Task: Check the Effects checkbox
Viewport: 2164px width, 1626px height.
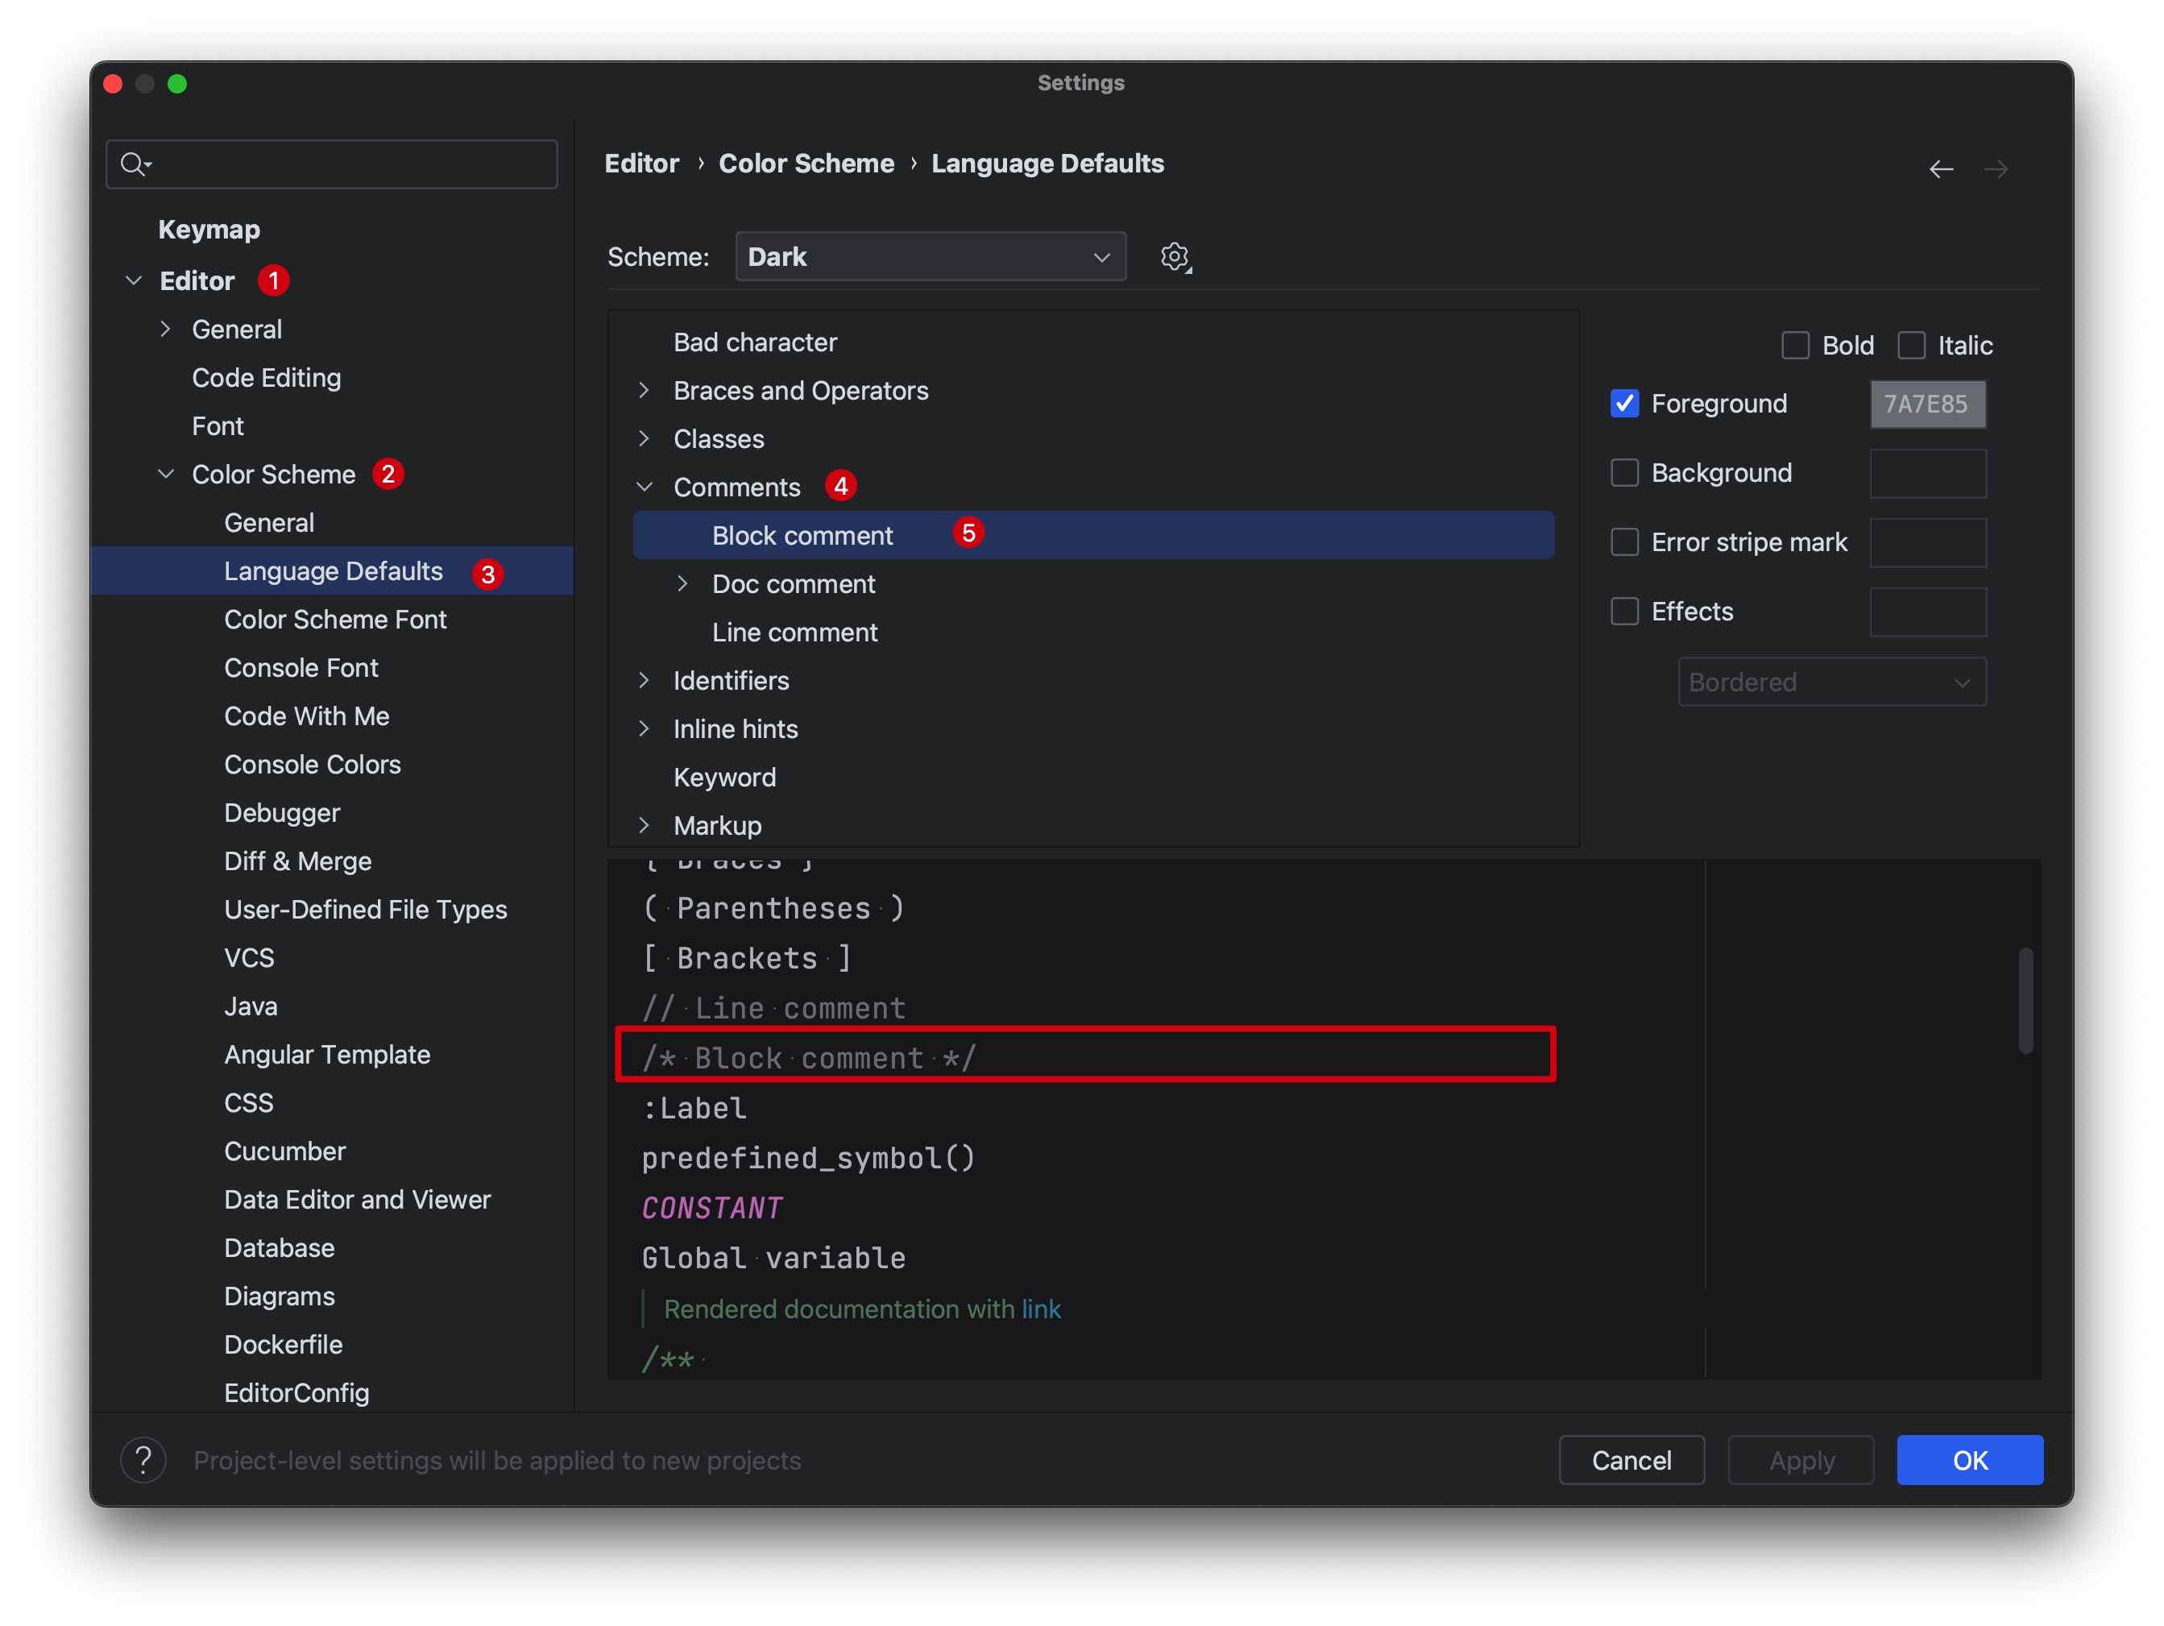Action: tap(1625, 612)
